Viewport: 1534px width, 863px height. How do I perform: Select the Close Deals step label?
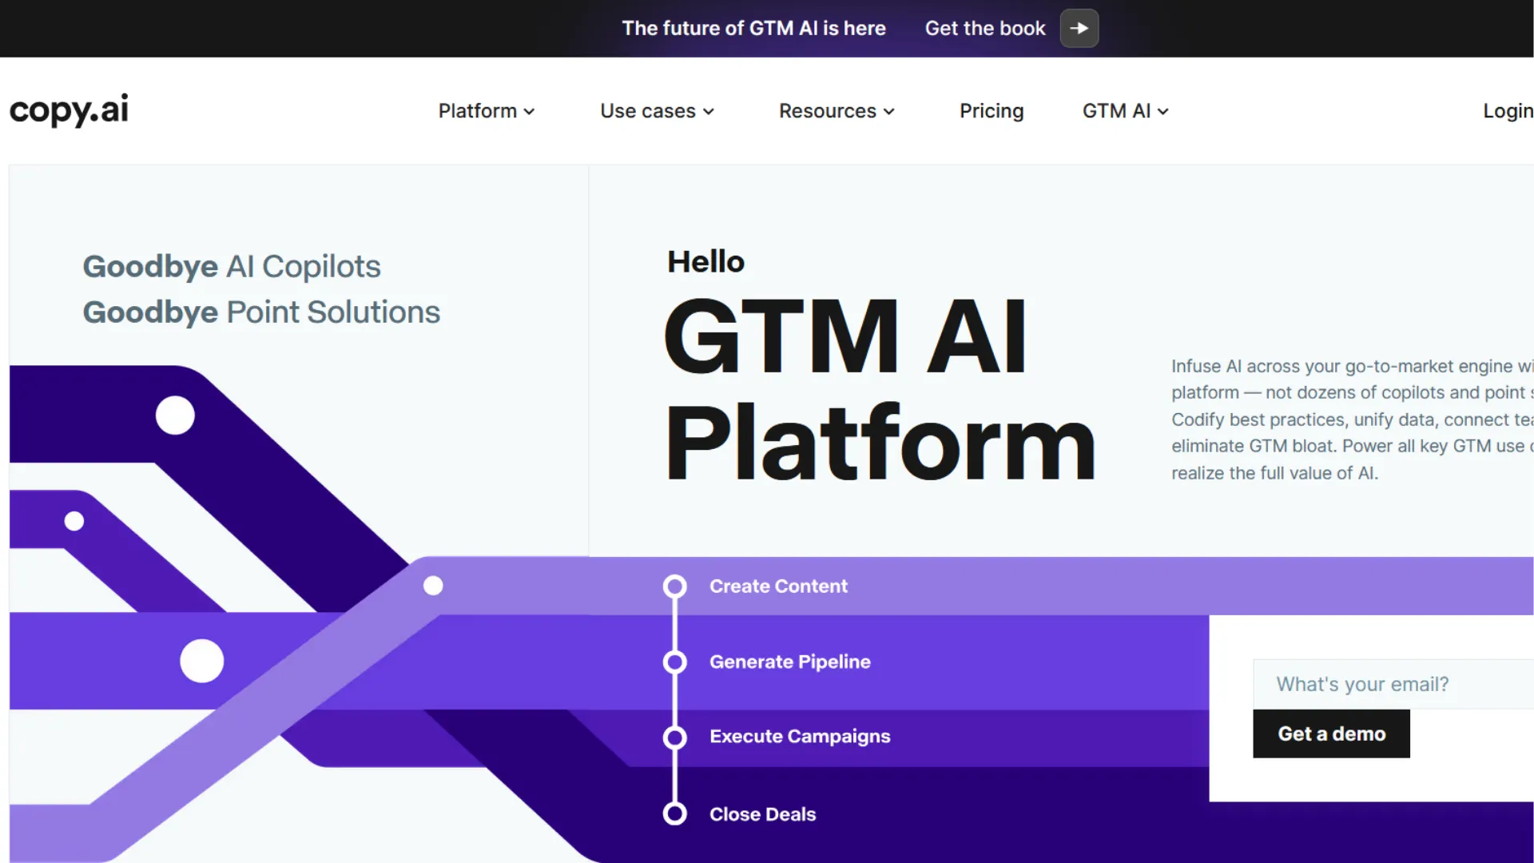762,814
